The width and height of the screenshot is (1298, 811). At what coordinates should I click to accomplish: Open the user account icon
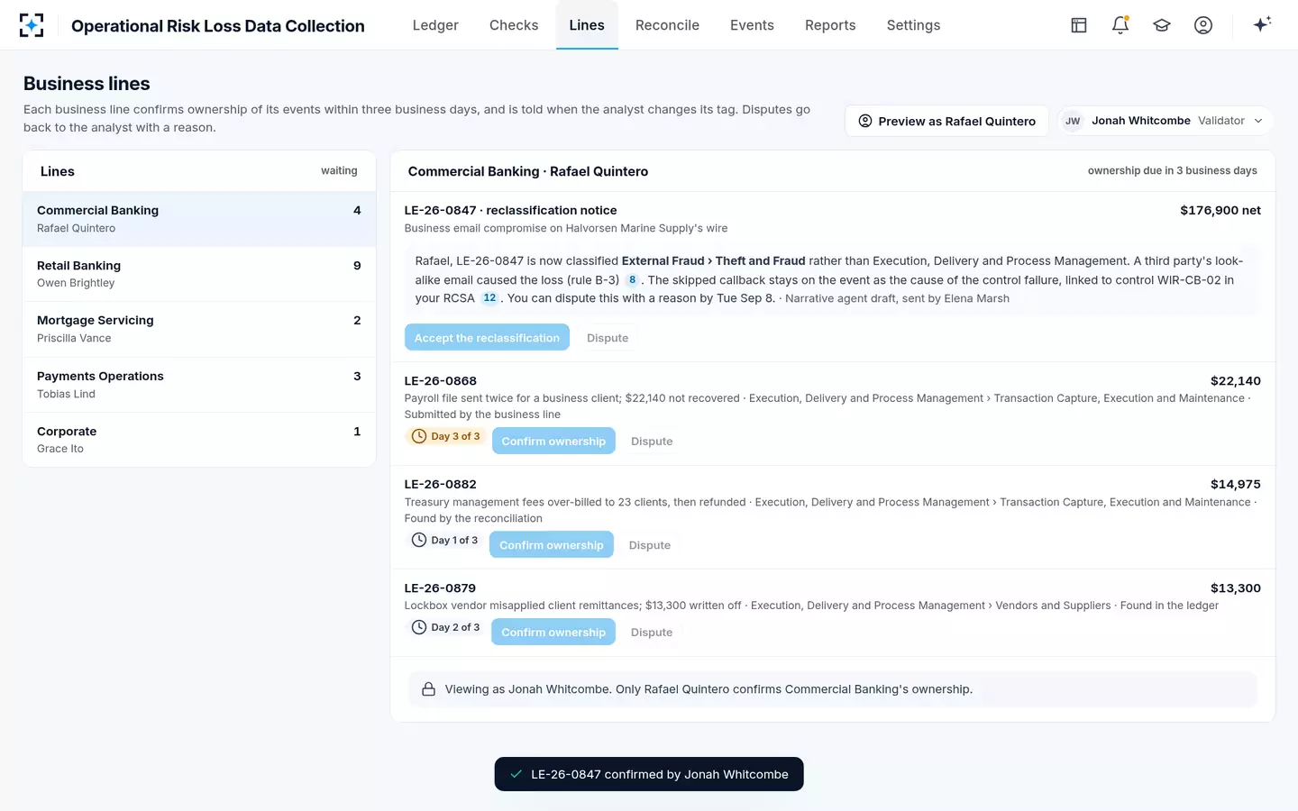[1203, 25]
